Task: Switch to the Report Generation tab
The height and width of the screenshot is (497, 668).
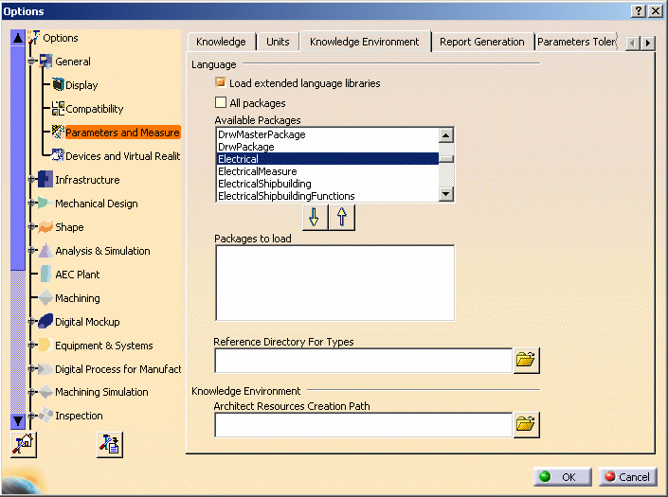Action: (x=481, y=42)
